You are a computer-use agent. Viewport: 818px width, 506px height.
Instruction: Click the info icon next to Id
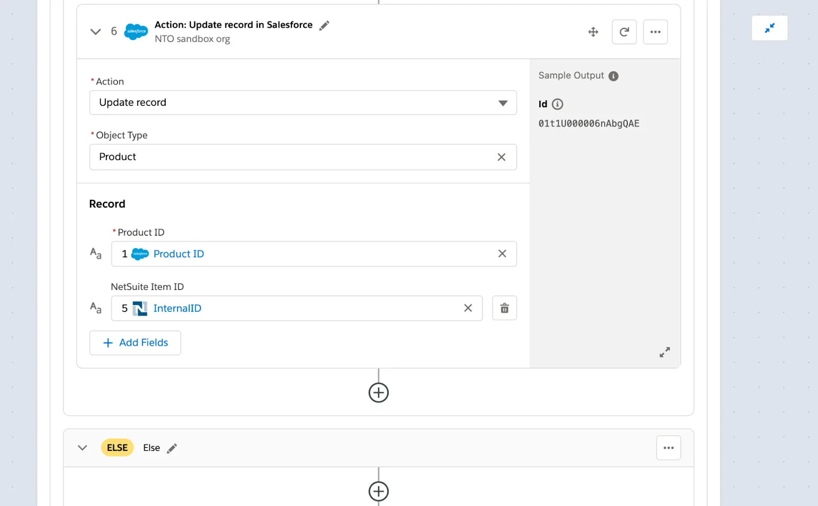557,104
